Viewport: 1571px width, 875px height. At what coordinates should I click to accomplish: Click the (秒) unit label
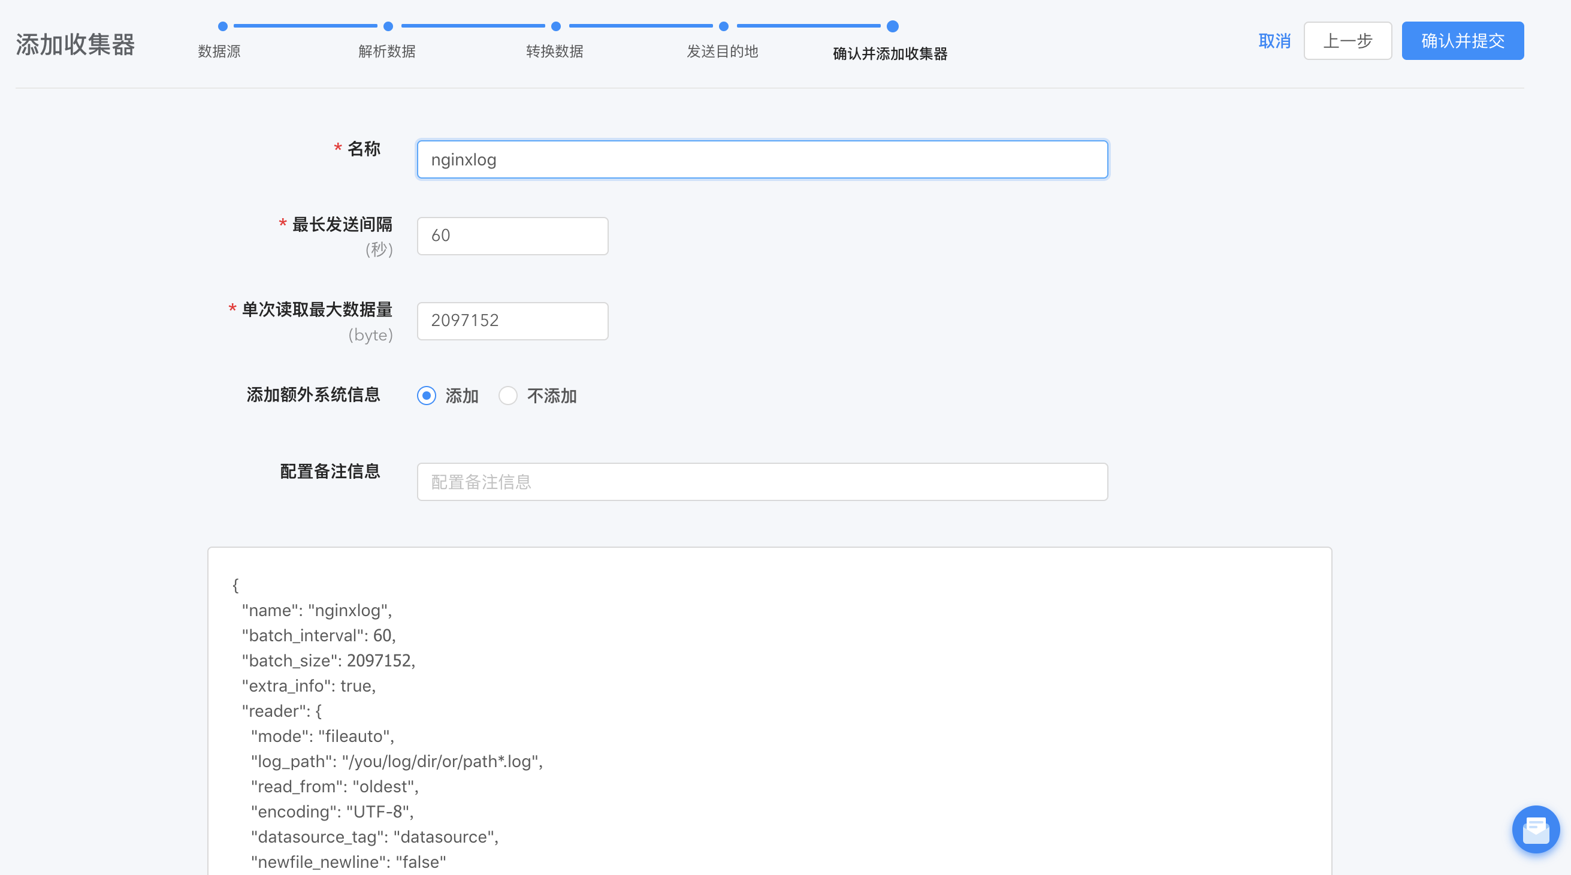tap(379, 249)
